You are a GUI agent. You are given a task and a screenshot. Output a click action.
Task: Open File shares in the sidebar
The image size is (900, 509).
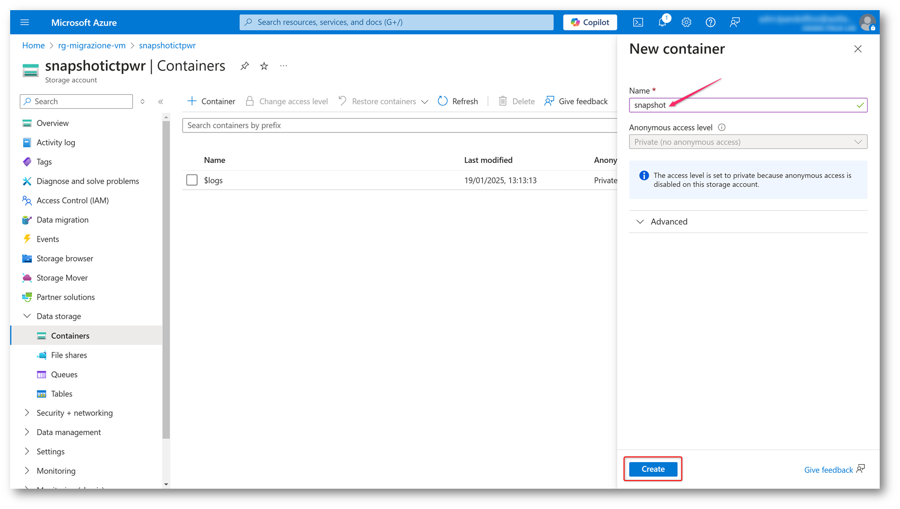coord(69,355)
